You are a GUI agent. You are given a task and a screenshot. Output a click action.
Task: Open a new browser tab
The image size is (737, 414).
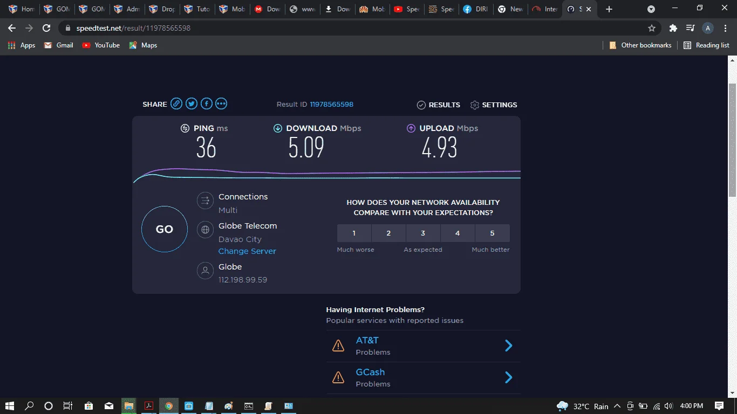pyautogui.click(x=609, y=9)
